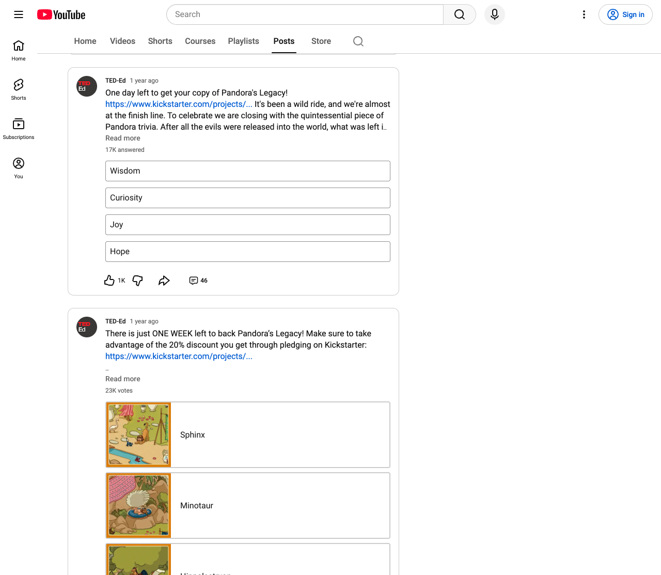Activate voice search microphone
This screenshot has height=575, width=661.
495,14
